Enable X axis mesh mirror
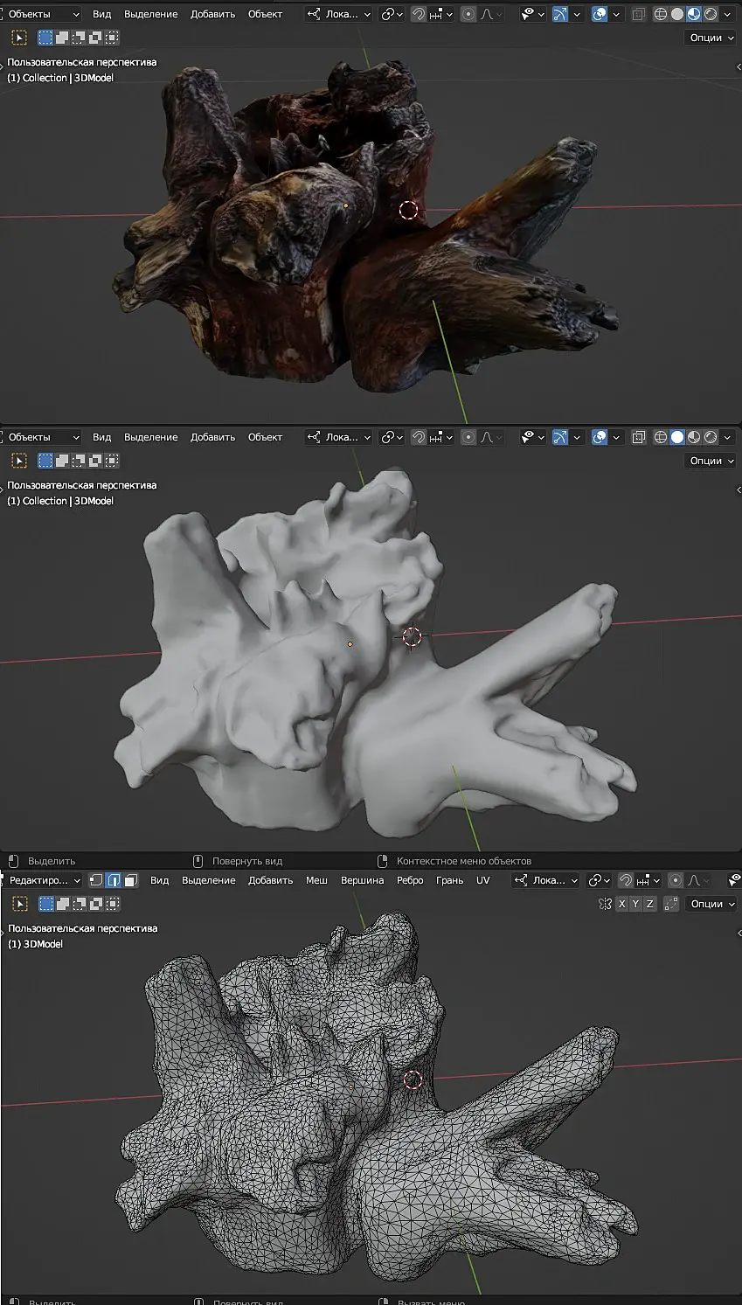Screen dimensions: 742x1305 click(x=621, y=904)
